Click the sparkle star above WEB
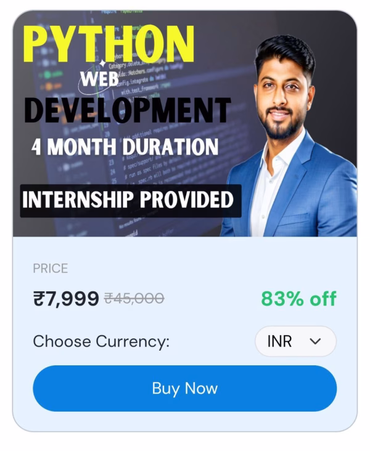370x451 pixels. [102, 65]
